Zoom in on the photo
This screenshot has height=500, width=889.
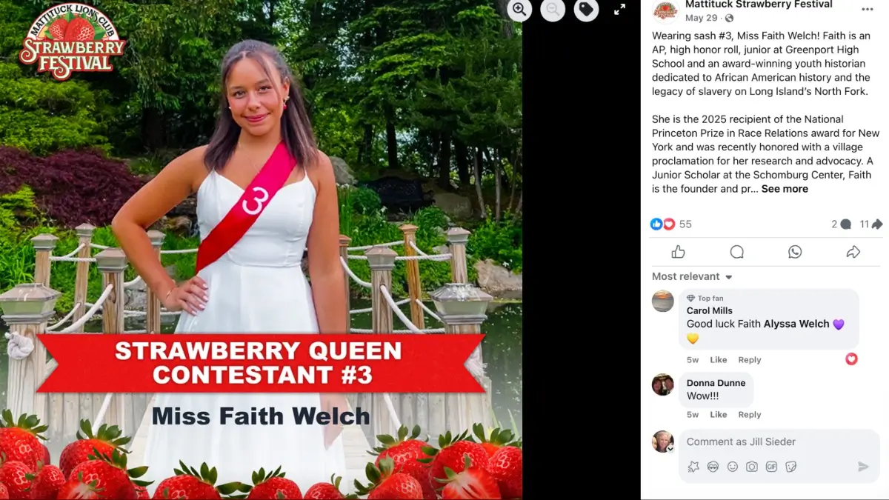point(519,9)
